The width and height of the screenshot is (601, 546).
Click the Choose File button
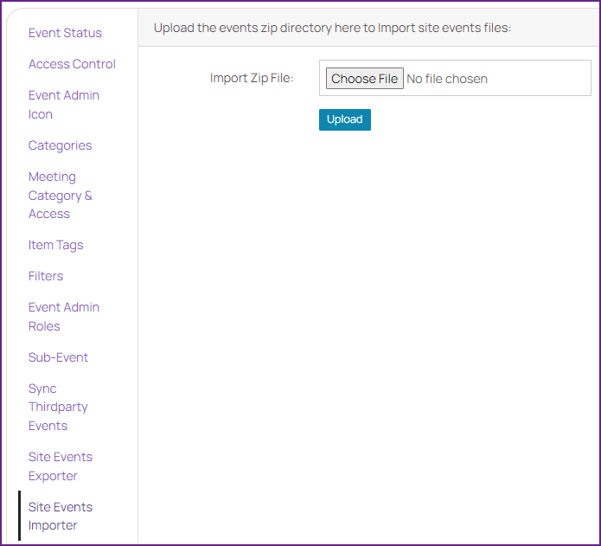365,78
